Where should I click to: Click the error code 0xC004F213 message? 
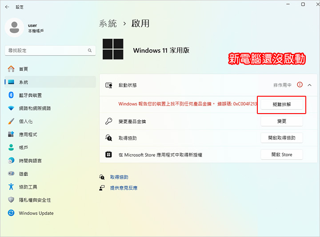[188, 104]
